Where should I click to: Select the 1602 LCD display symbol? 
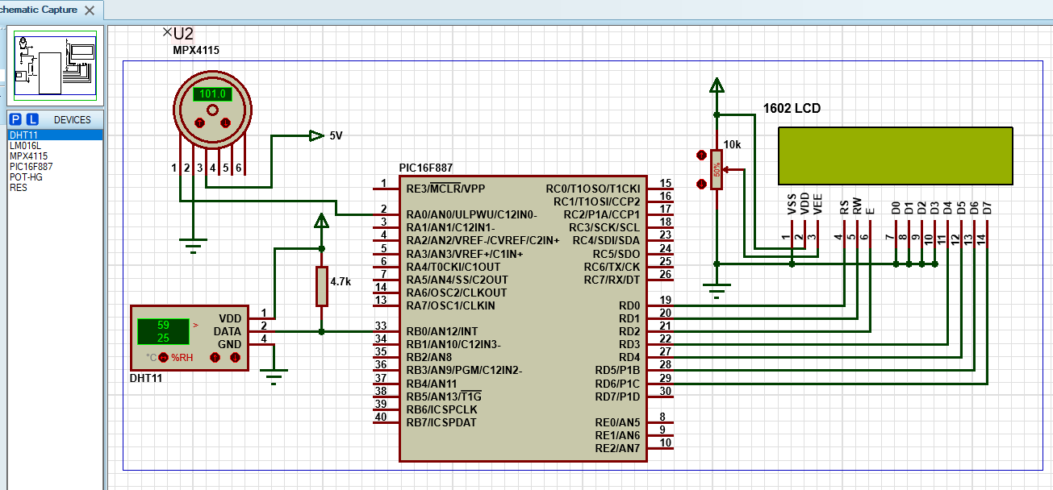point(896,157)
